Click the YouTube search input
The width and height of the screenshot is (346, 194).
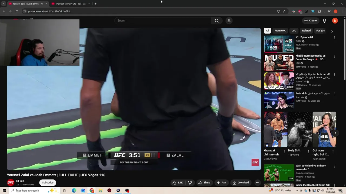pyautogui.click(x=163, y=21)
